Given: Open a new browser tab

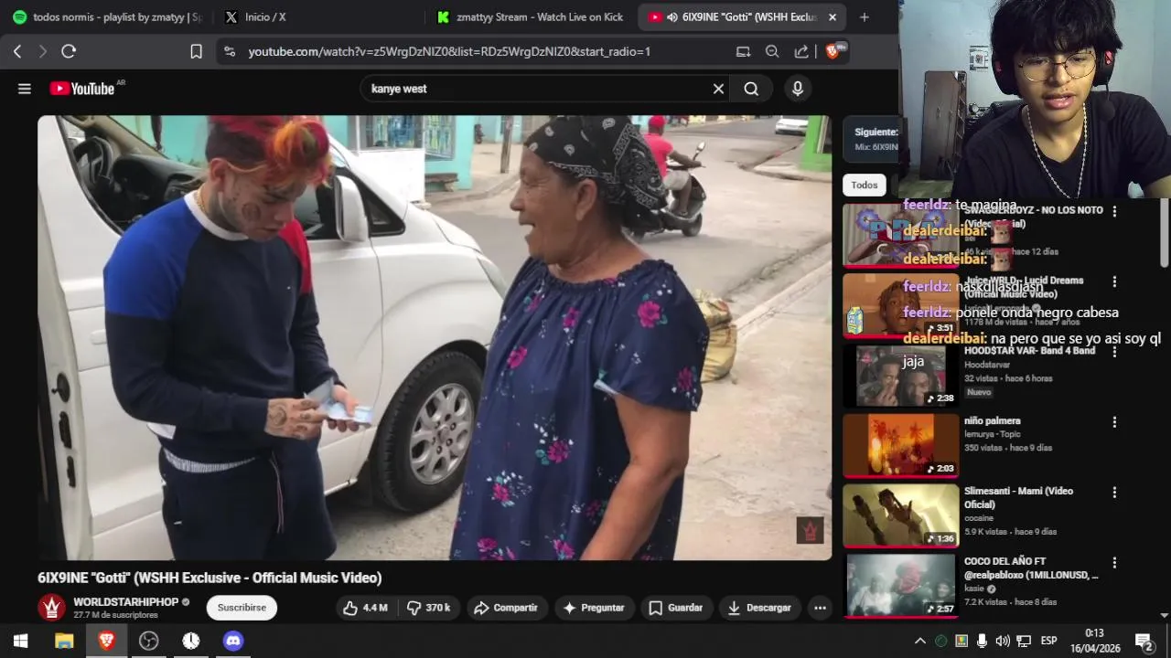Looking at the screenshot, I should tap(865, 17).
